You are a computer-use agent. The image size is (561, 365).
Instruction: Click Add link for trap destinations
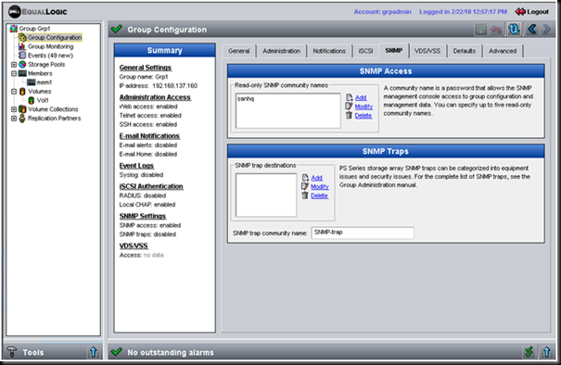tap(316, 178)
